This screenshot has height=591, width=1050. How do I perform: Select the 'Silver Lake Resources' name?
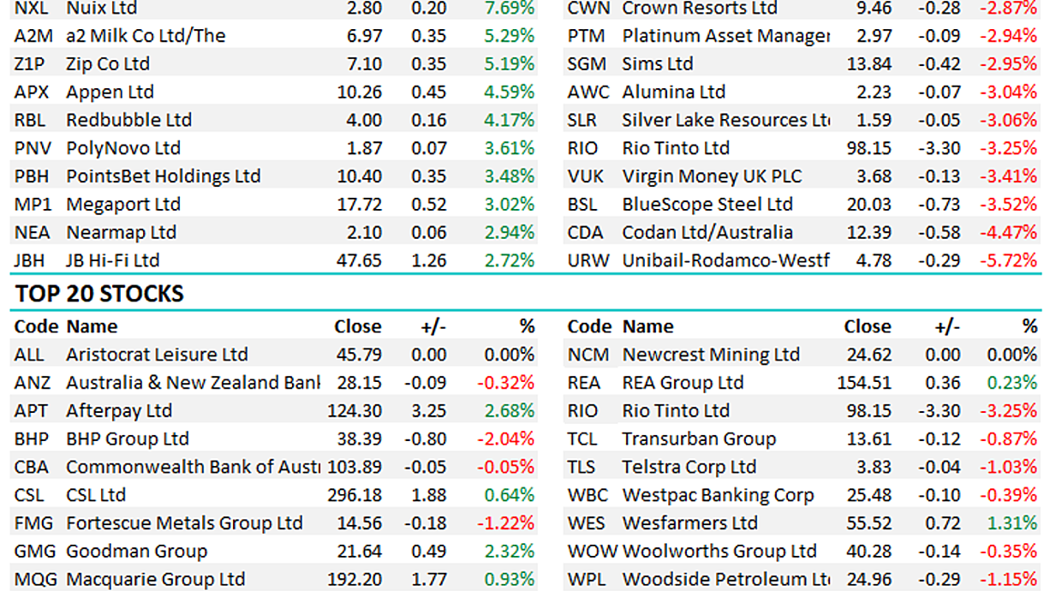point(726,120)
